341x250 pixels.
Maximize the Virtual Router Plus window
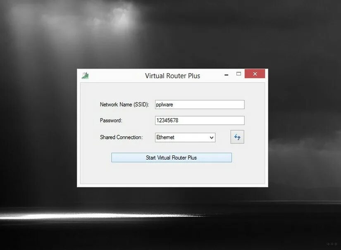238,74
